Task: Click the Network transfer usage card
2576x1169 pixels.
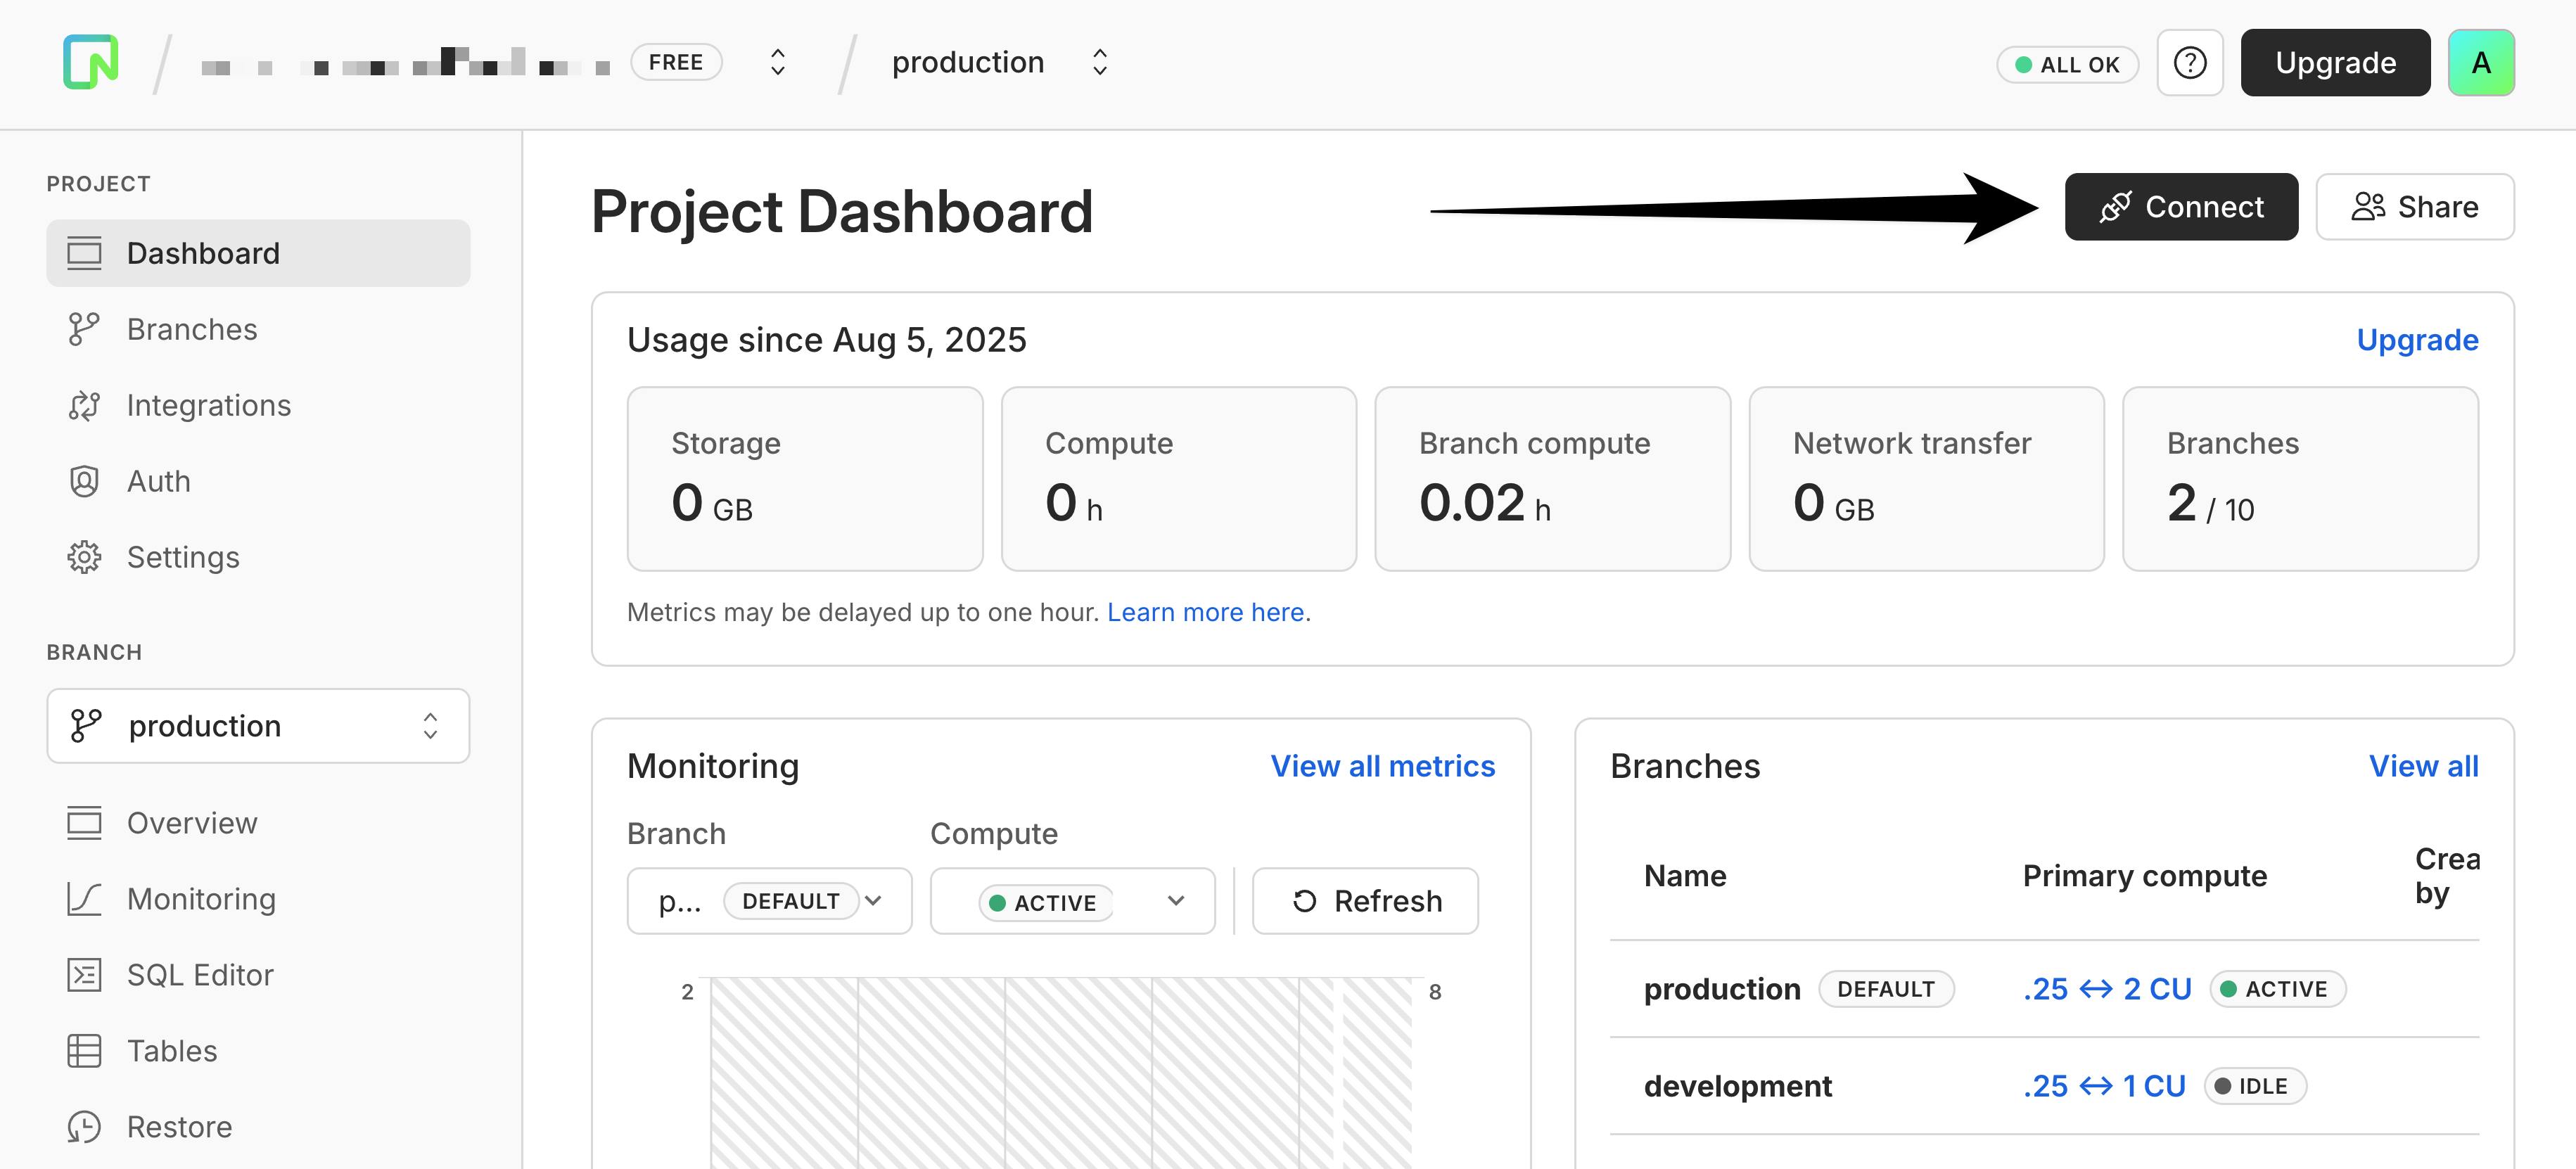Action: click(x=1927, y=479)
